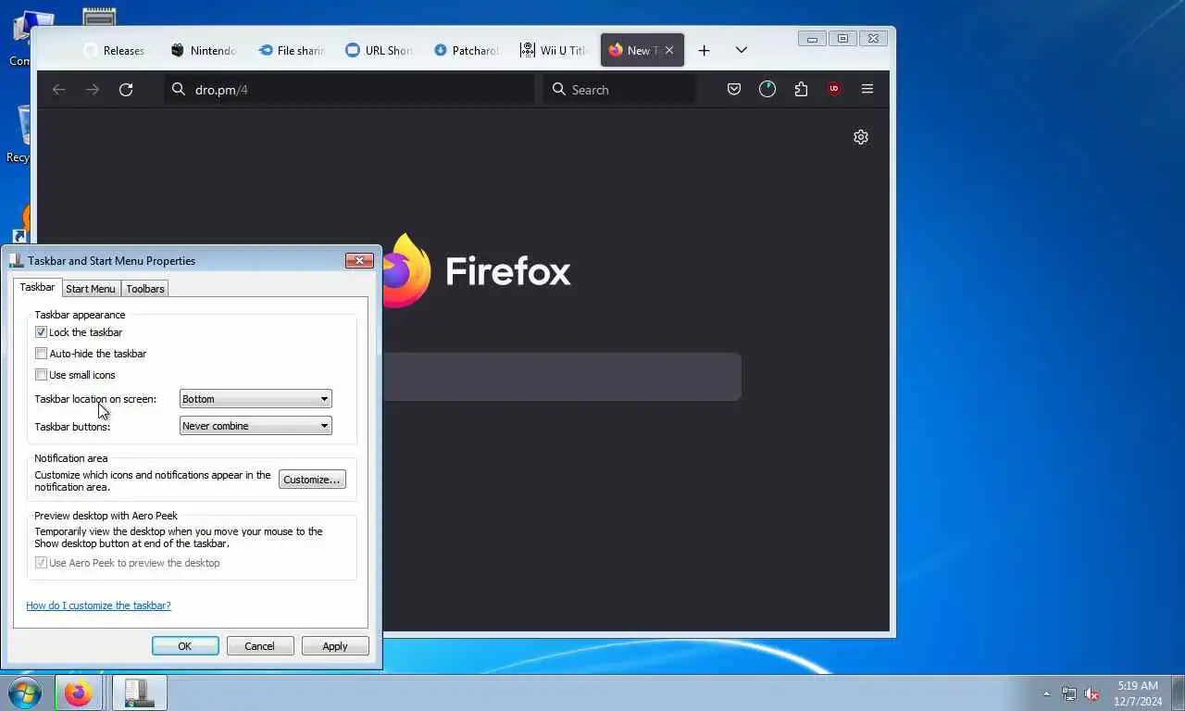The image size is (1185, 711).
Task: Click Firefox icon in the taskbar
Action: click(78, 692)
